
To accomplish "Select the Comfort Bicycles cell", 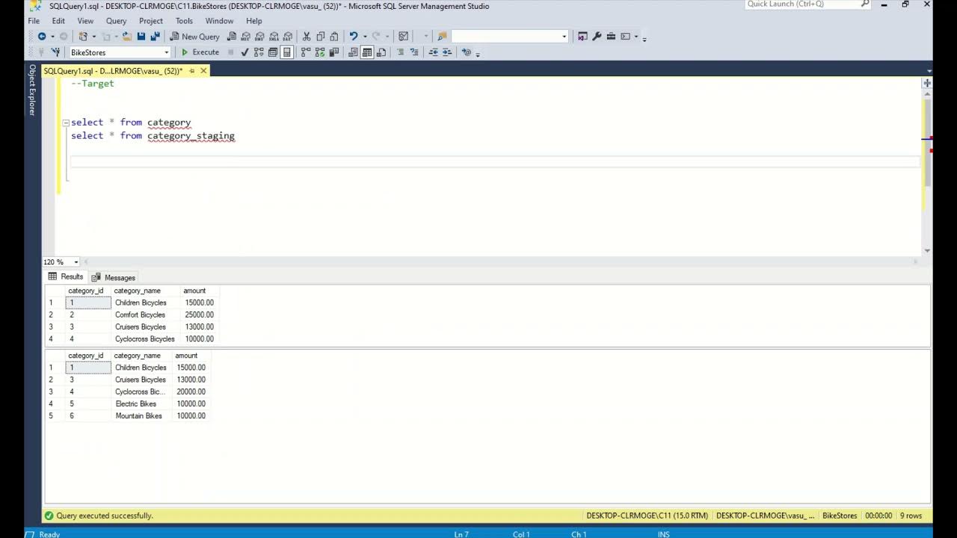I will [x=145, y=315].
